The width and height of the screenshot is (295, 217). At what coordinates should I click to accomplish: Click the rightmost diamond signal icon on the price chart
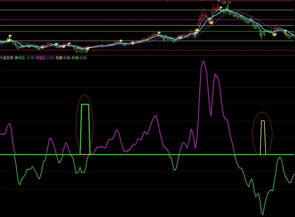point(274,35)
